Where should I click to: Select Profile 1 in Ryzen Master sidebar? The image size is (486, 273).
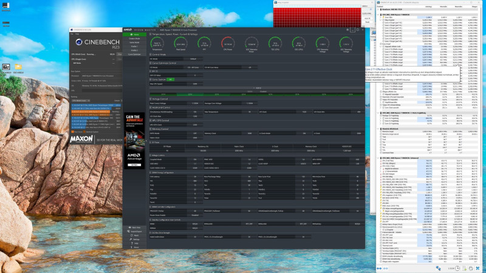[x=134, y=47]
